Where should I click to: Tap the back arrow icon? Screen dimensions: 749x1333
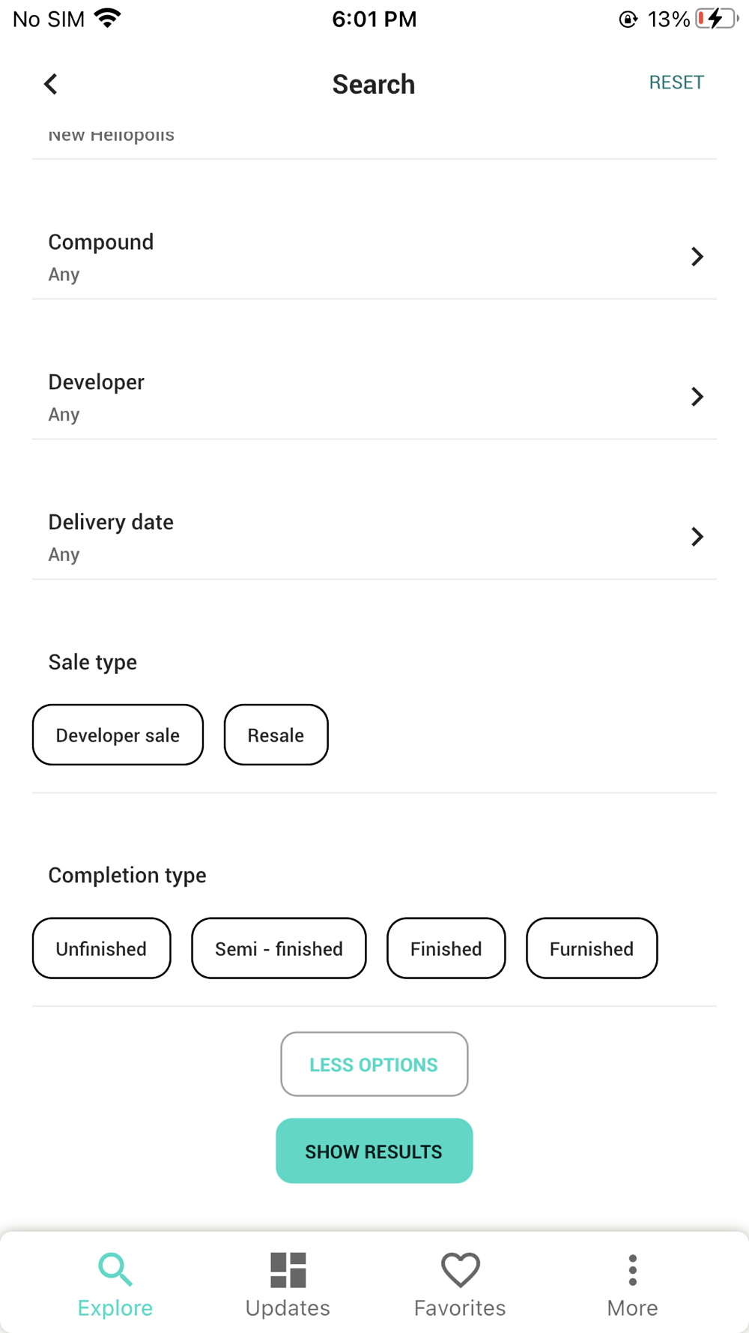coord(50,84)
